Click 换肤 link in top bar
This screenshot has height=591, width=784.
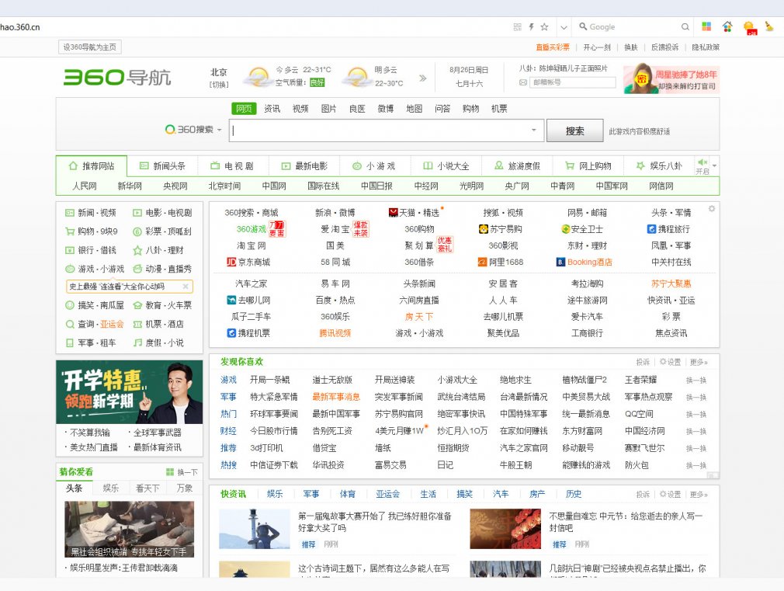click(x=631, y=47)
